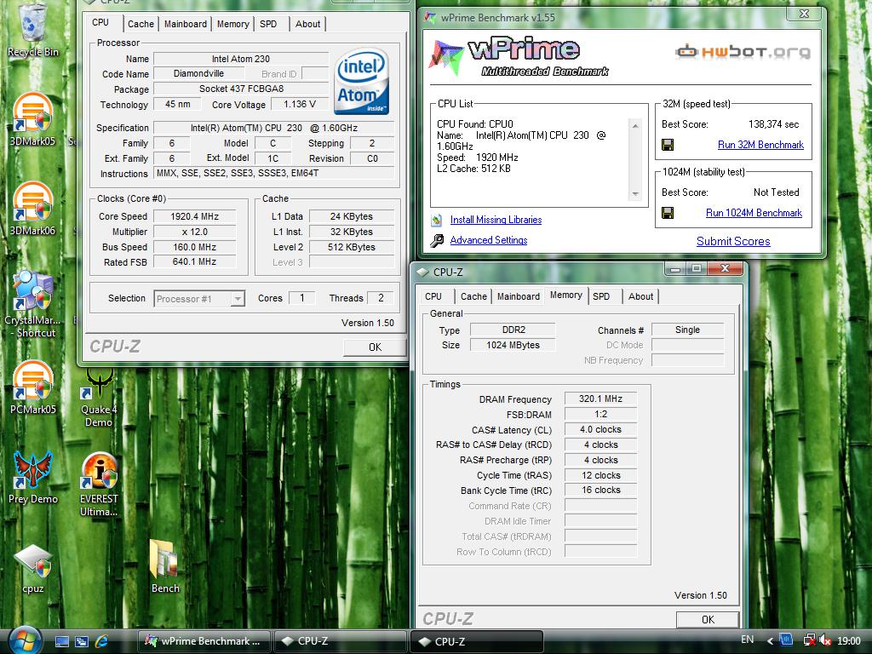This screenshot has width=872, height=654.
Task: Click the volume muted tray icon
Action: pyautogui.click(x=825, y=640)
